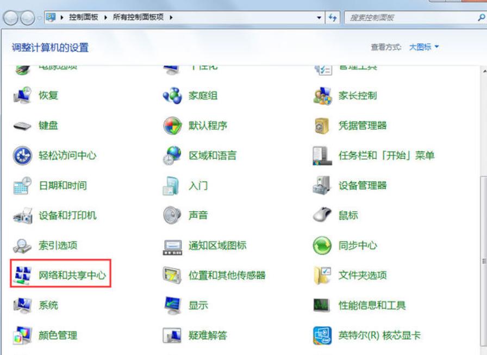
Task: Click the 凭据管理器 text label
Action: (363, 126)
